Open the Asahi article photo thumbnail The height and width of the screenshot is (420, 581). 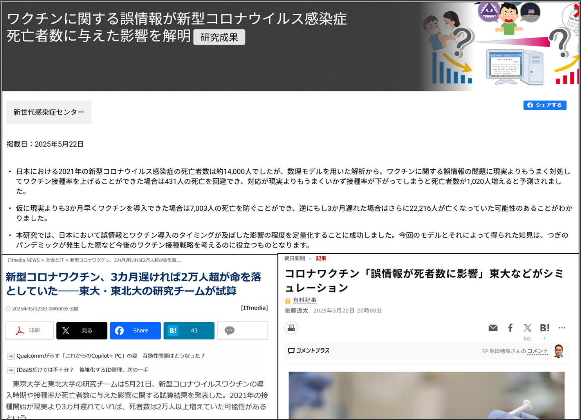click(x=426, y=395)
